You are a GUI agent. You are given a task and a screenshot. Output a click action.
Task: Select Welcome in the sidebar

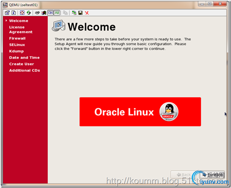[x=19, y=21]
